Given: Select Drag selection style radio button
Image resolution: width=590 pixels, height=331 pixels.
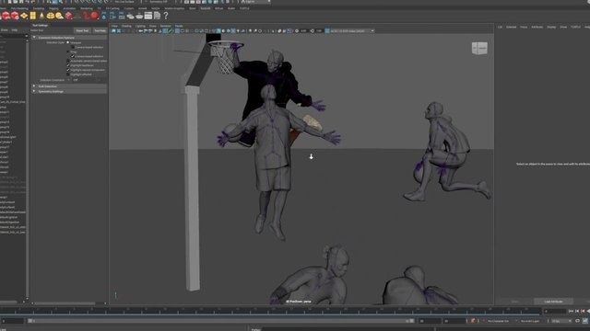Looking at the screenshot, I should pyautogui.click(x=68, y=51).
